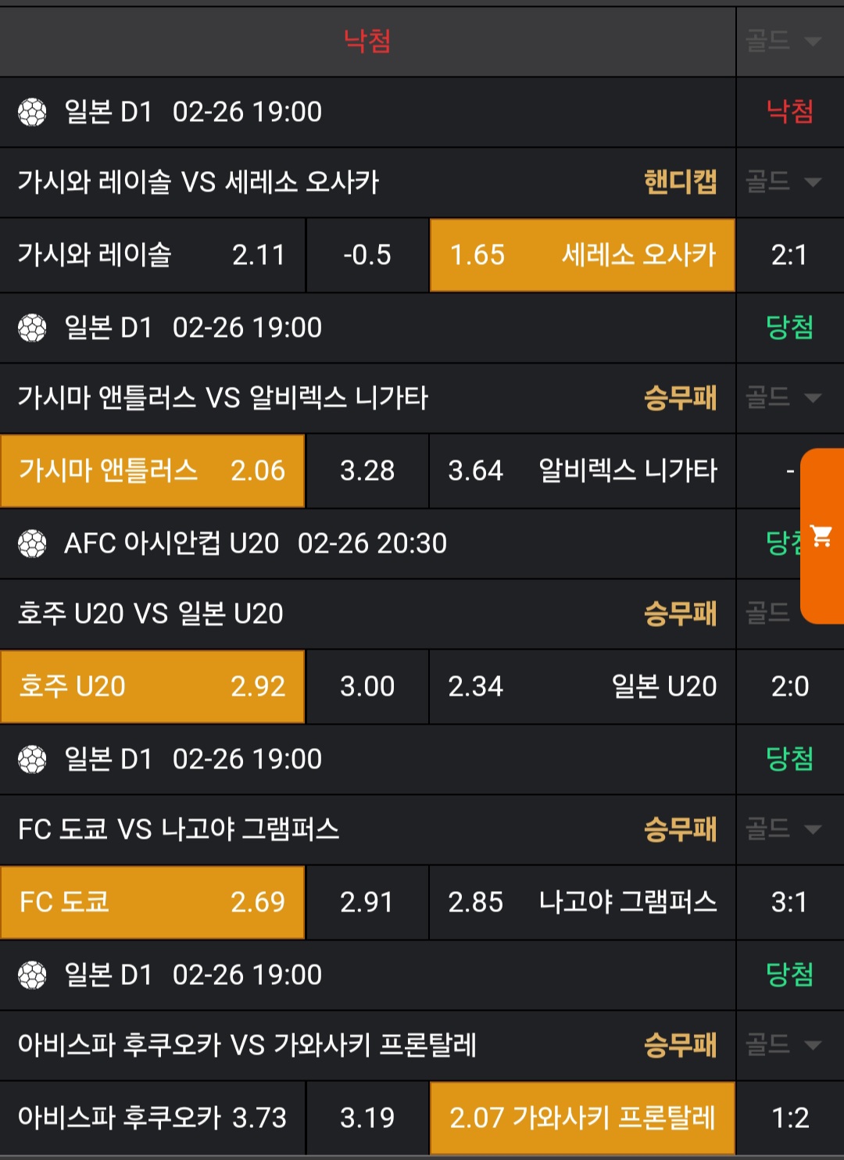Click soccer ball icon beside 가시마 앤틀러스 match
844x1160 pixels.
32,328
